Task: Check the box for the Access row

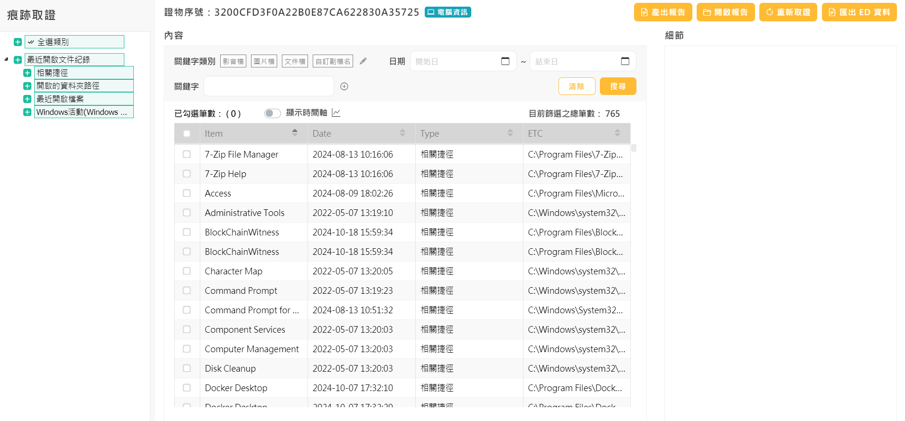Action: pos(187,193)
